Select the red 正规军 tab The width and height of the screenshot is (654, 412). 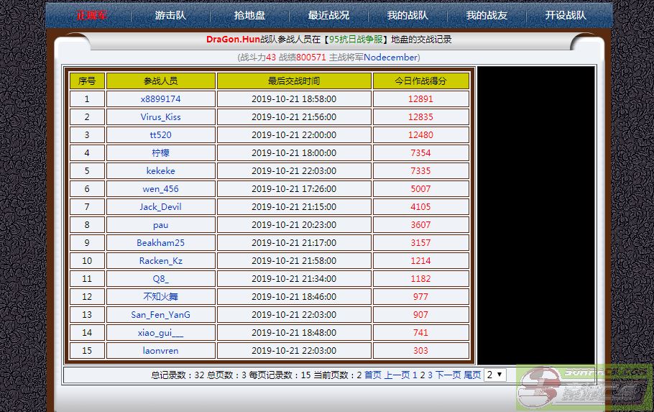tap(92, 15)
